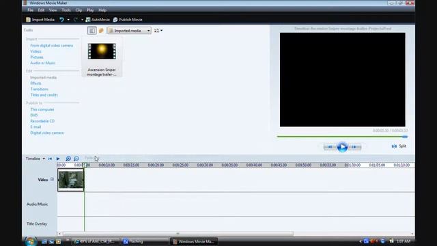Image resolution: width=437 pixels, height=246 pixels.
Task: Open the Redo history dropdown arrow
Action: click(82, 20)
